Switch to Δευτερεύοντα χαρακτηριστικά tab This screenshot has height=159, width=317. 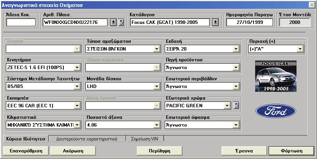87,139
